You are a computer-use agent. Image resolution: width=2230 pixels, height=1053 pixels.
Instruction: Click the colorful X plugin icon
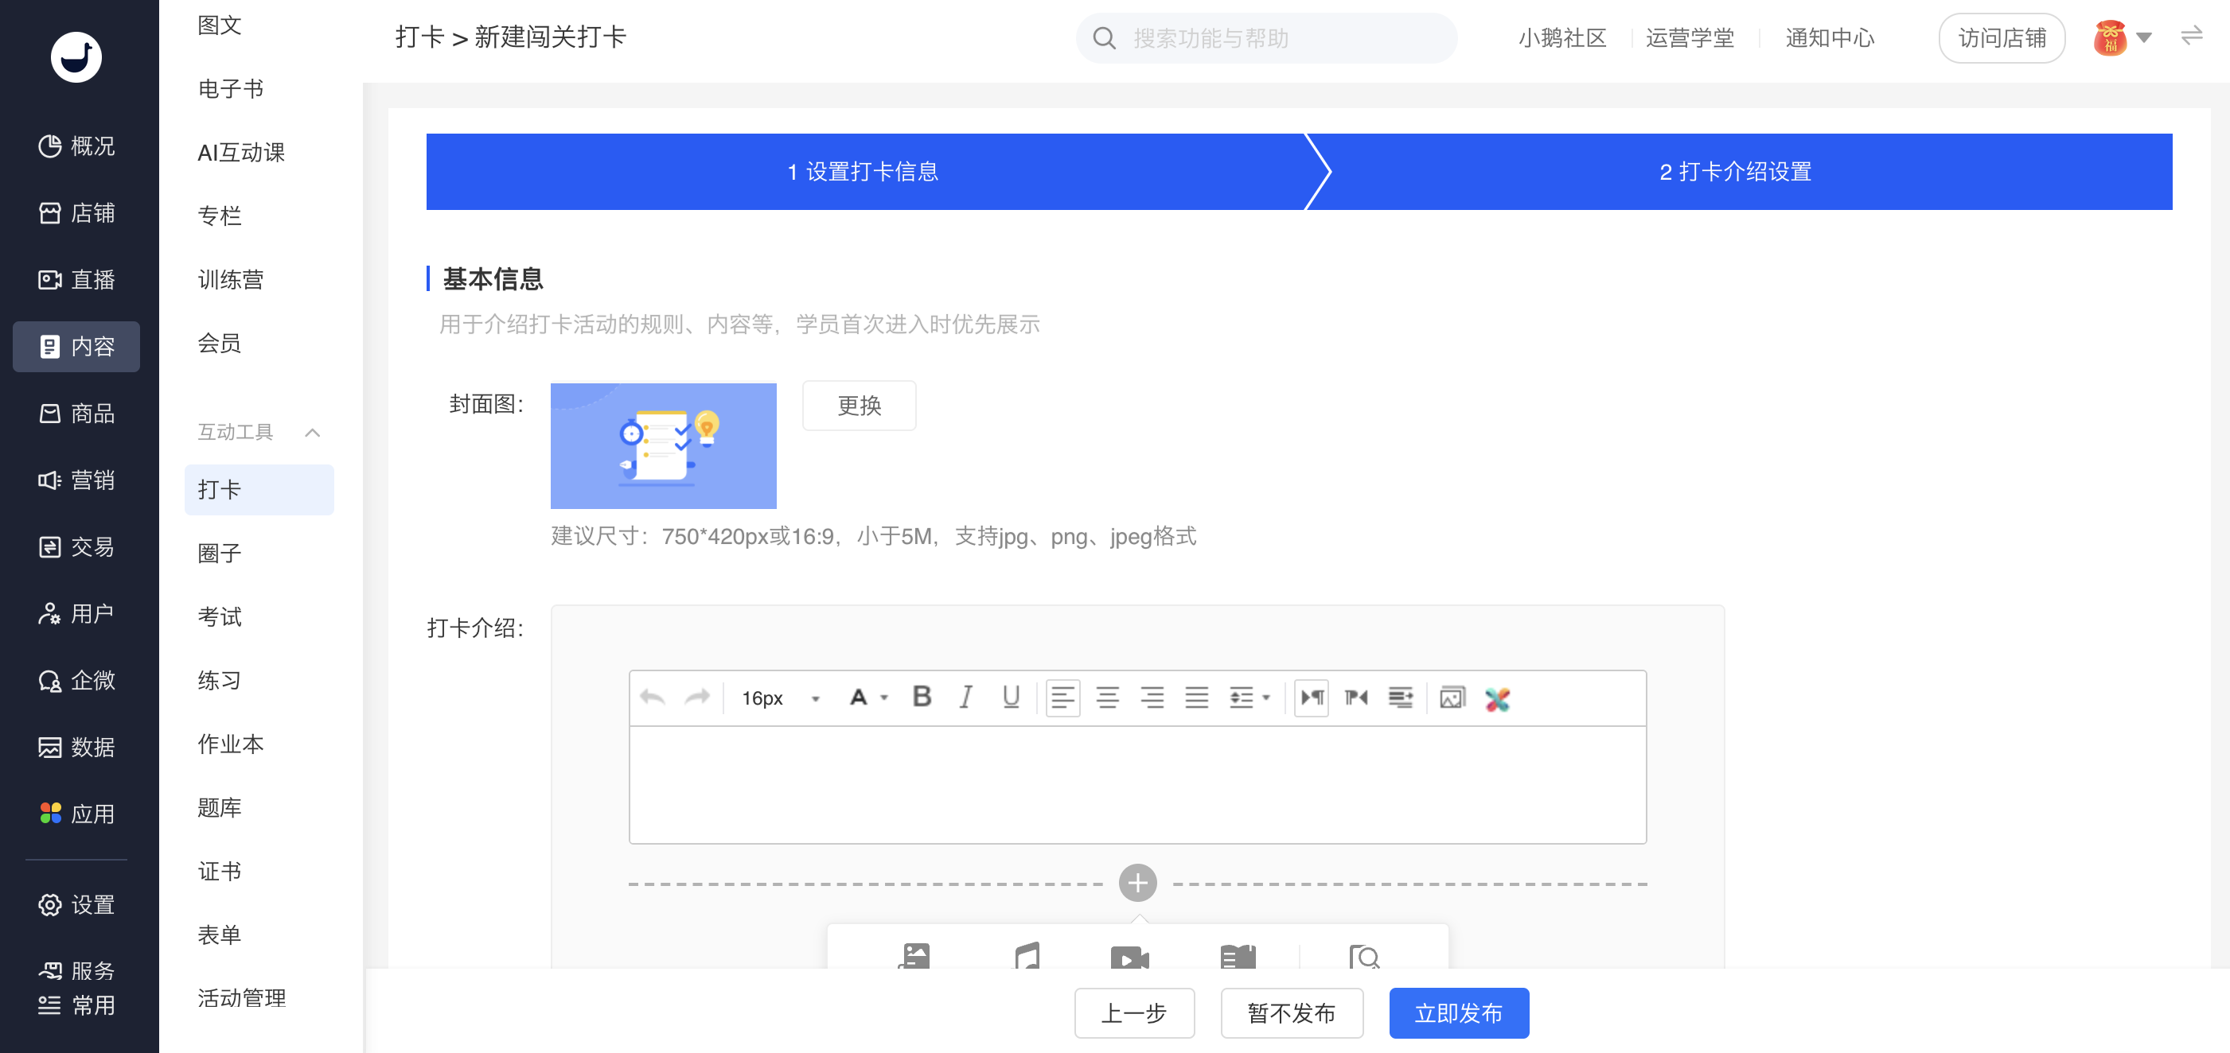click(1497, 699)
